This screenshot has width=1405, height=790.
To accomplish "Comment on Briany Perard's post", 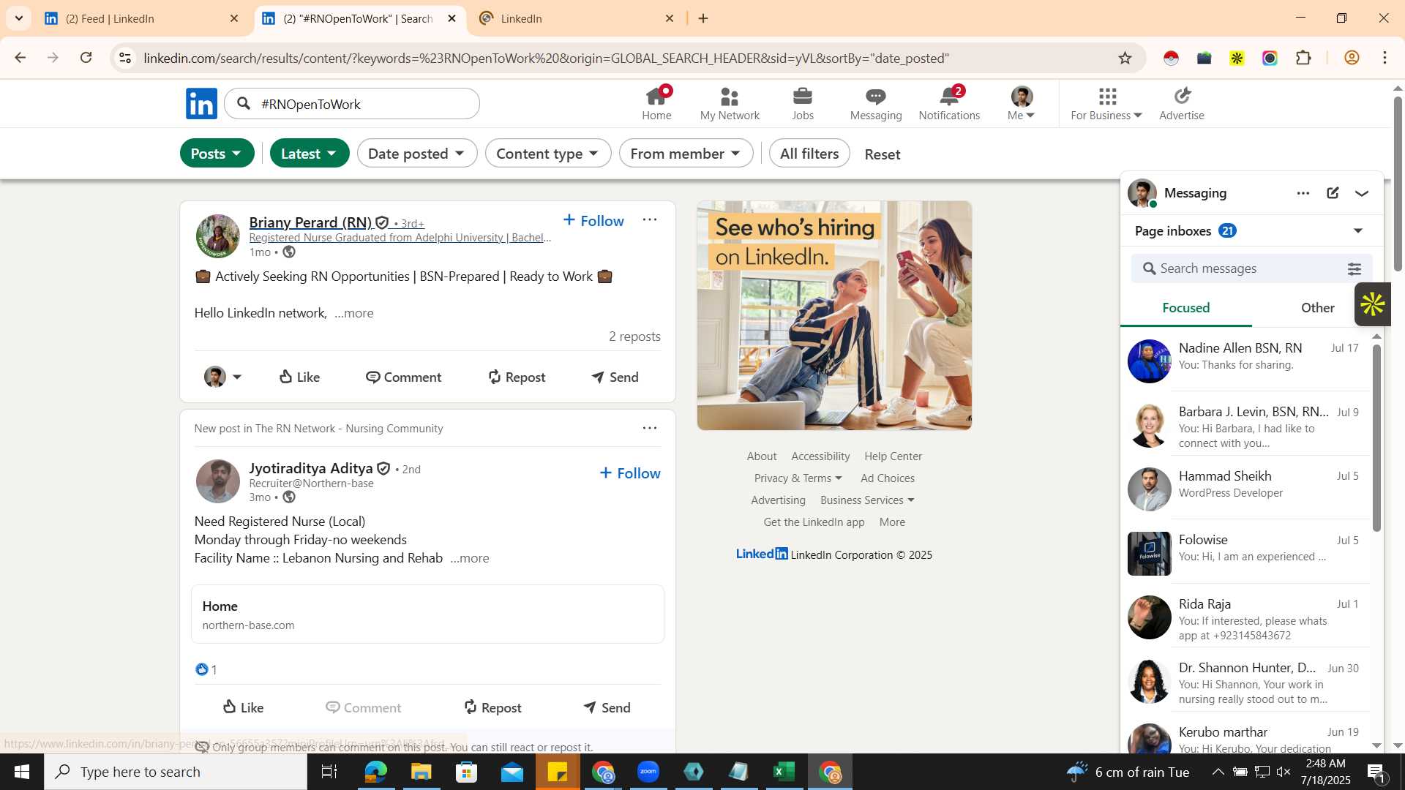I will [x=403, y=377].
